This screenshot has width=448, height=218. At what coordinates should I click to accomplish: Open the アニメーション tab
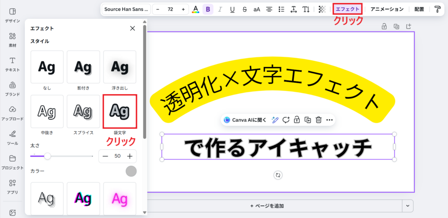click(x=387, y=9)
